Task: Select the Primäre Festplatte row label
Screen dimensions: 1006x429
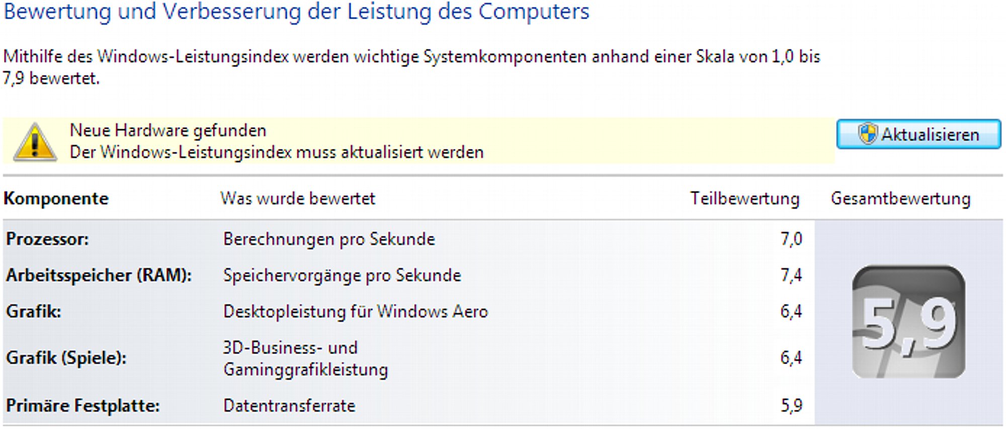Action: [x=83, y=405]
